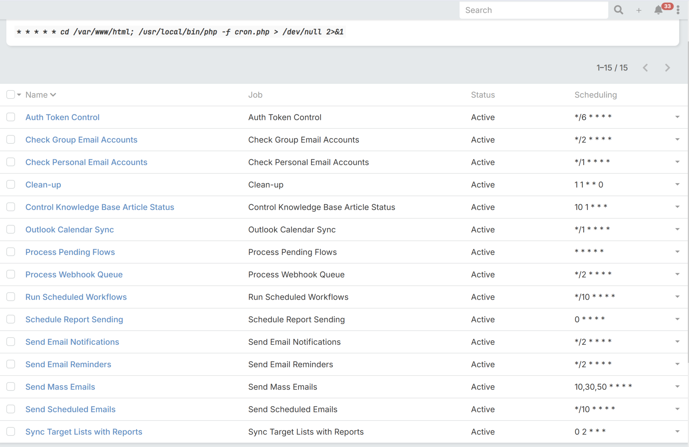
Task: Open Run Scheduled Workflows link
Action: click(x=76, y=297)
